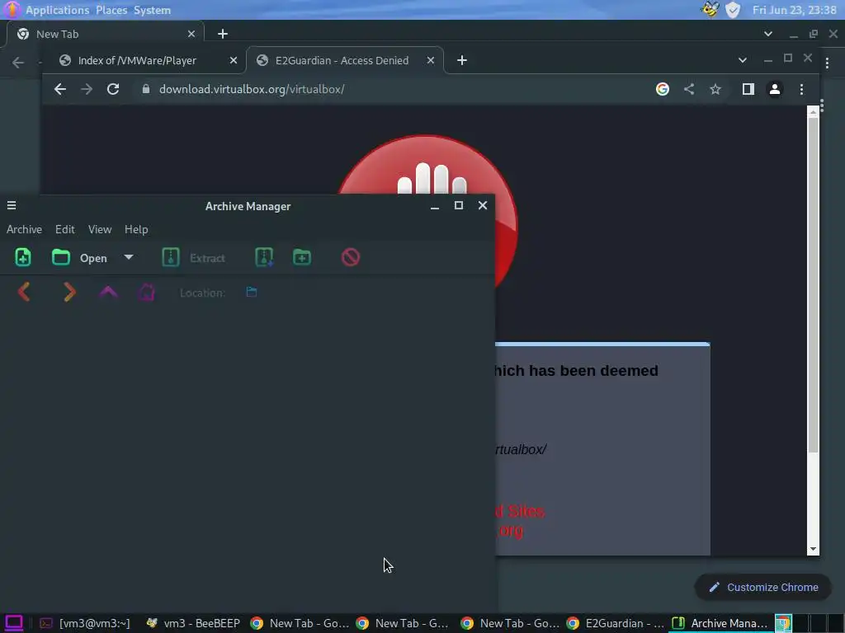Open the Archive Manager hamburger window menu
Viewport: 845px width, 633px height.
12,205
